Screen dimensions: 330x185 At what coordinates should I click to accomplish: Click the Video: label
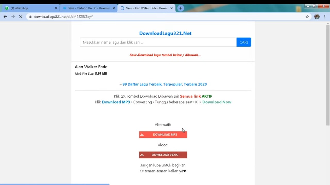click(163, 145)
